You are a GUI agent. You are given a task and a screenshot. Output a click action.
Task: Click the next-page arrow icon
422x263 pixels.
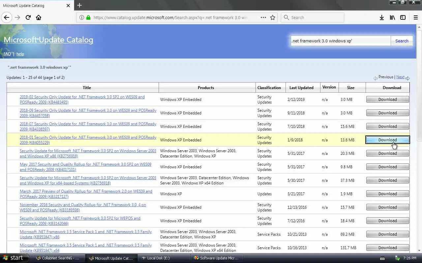[x=407, y=78]
